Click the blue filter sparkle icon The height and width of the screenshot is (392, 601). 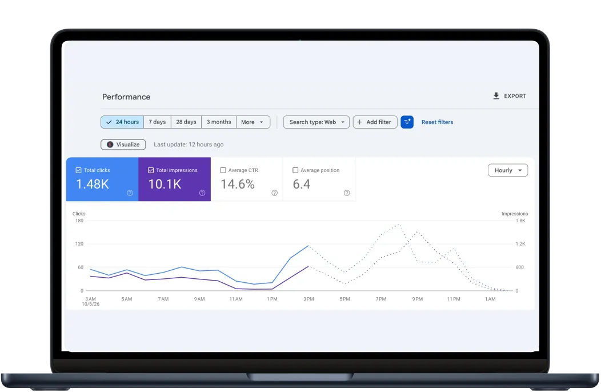coord(407,122)
